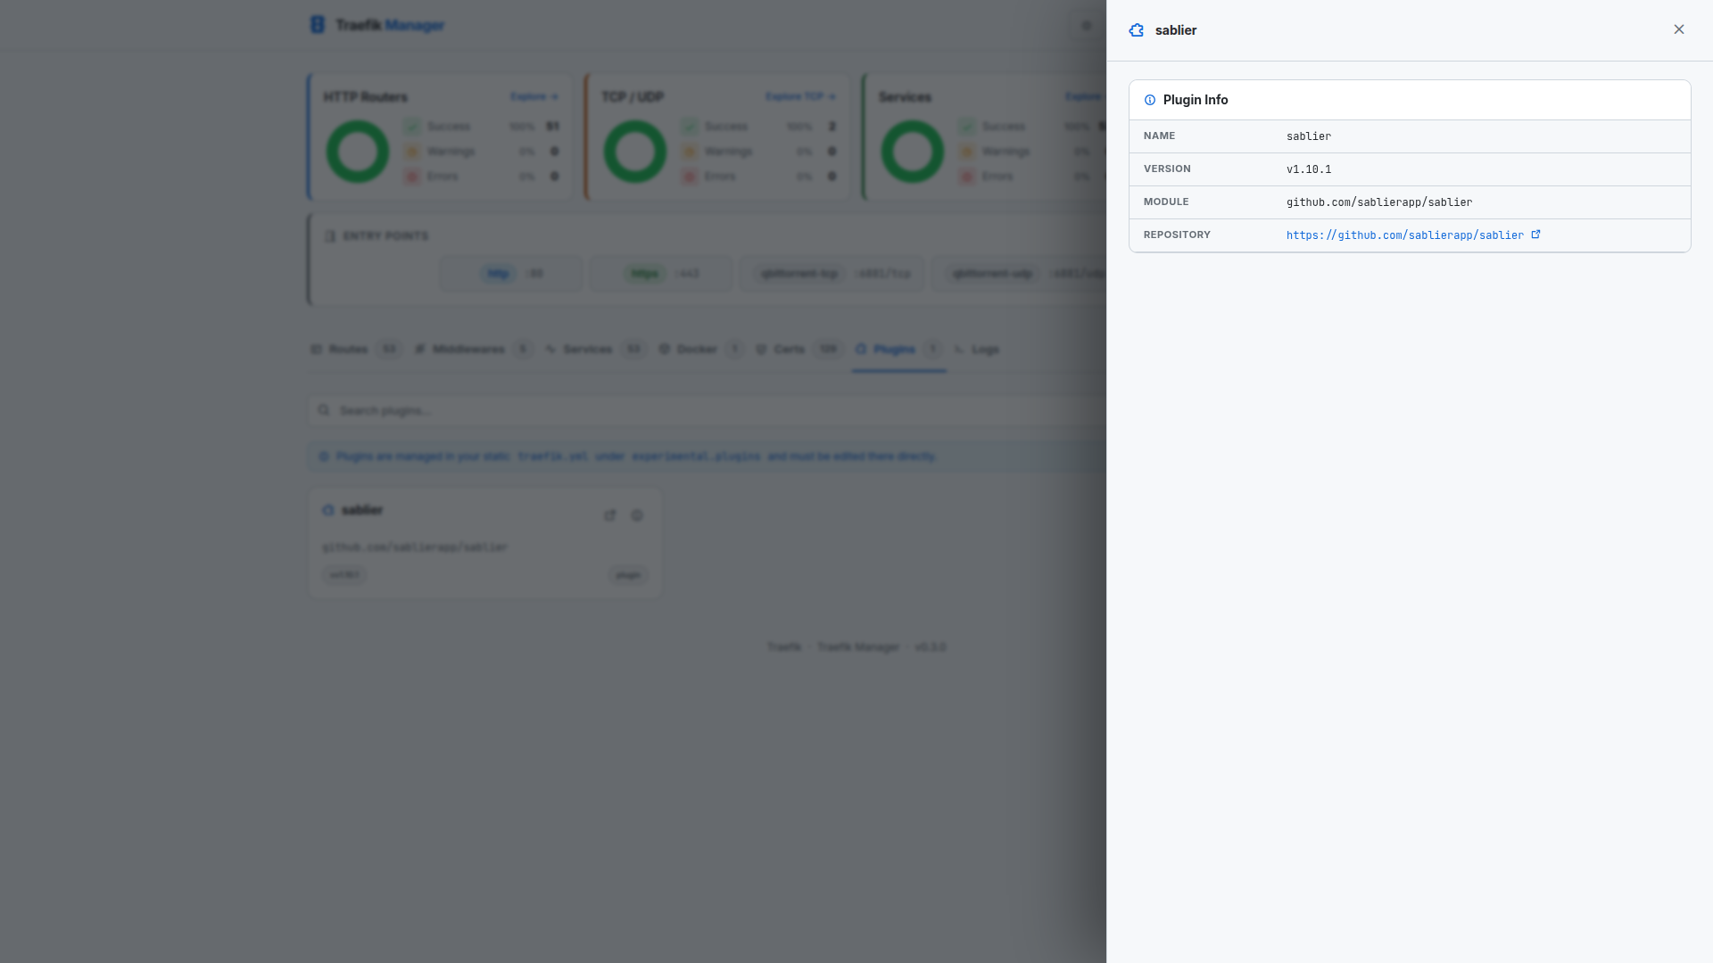Click the info icon beside Plugin Info
This screenshot has width=1713, height=963.
[1151, 100]
